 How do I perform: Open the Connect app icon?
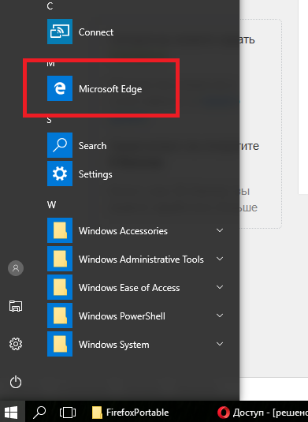pyautogui.click(x=60, y=32)
